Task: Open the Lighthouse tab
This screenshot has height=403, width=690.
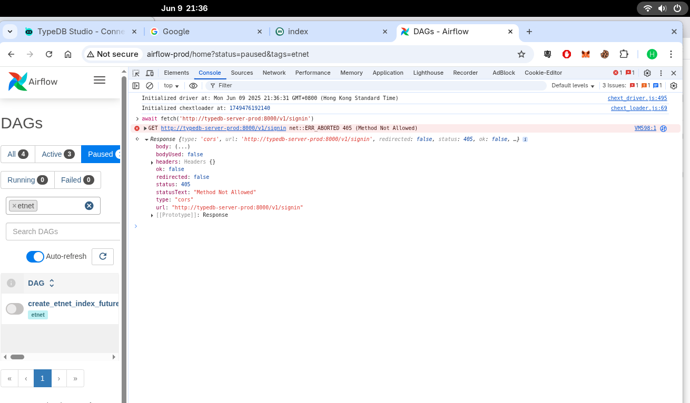Action: (428, 73)
